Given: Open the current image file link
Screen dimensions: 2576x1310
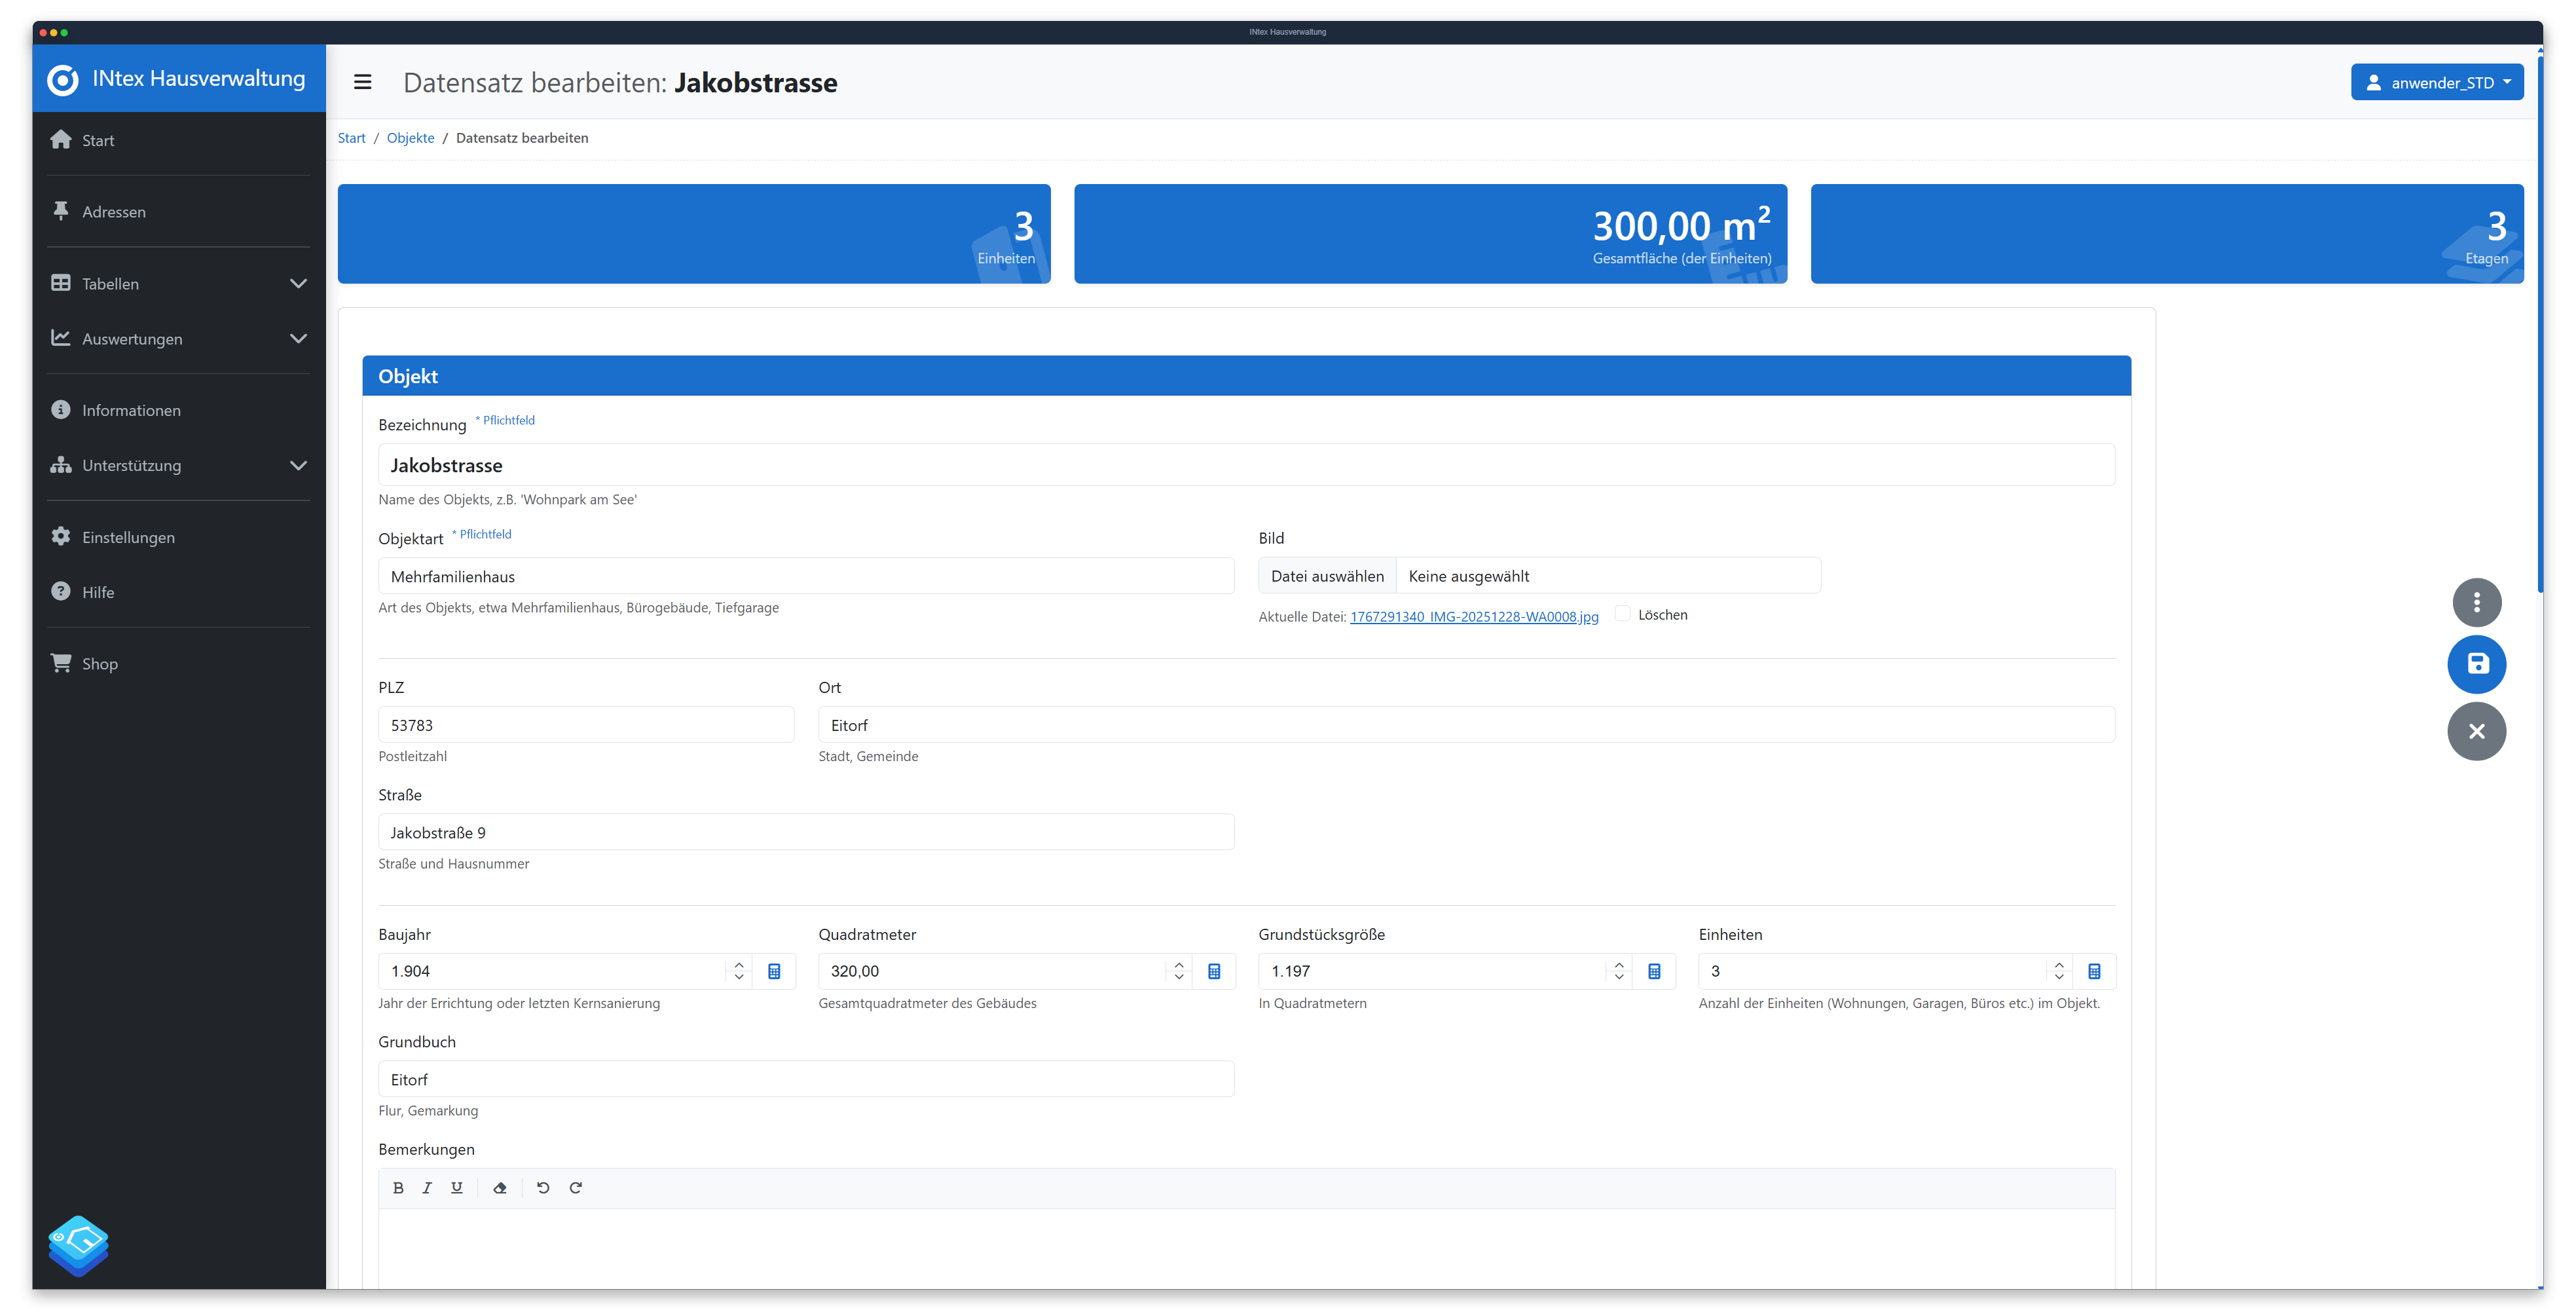Looking at the screenshot, I should (x=1474, y=616).
